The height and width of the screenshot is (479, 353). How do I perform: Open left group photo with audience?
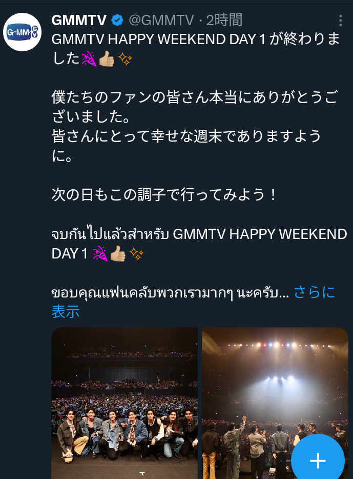click(124, 403)
